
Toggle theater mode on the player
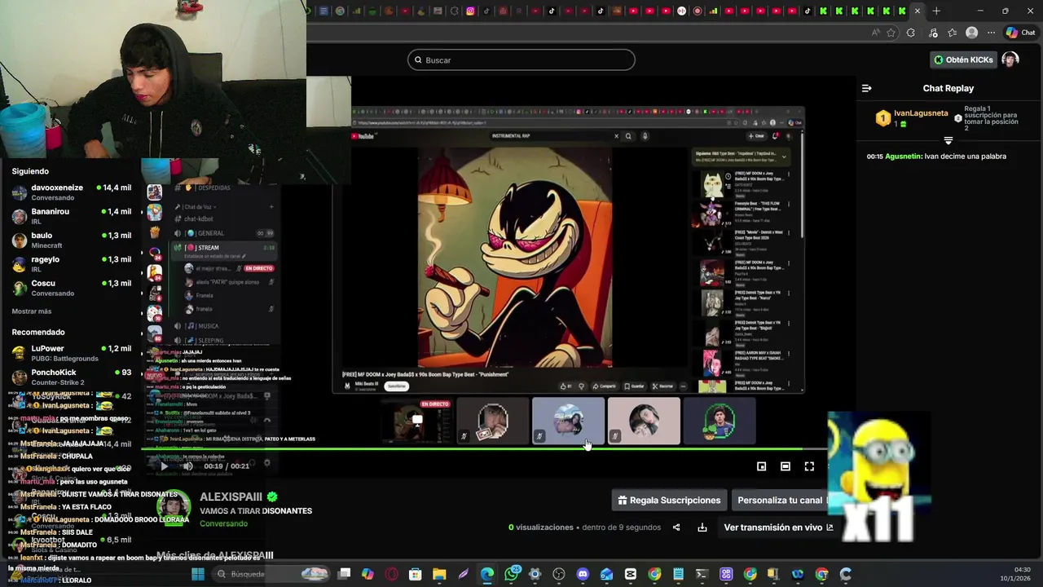tap(786, 466)
